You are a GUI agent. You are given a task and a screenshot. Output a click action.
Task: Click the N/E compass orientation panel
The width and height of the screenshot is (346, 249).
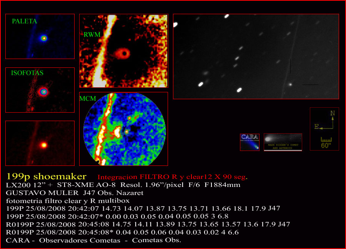(x=324, y=129)
